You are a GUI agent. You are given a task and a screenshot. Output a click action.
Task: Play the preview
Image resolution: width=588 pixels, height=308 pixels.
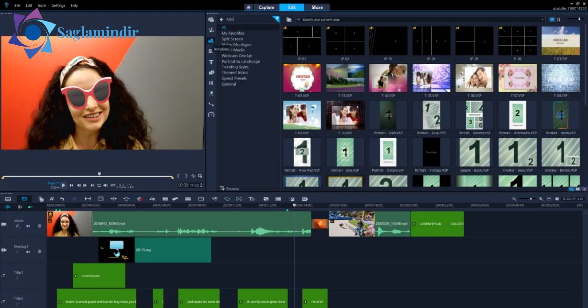63,185
